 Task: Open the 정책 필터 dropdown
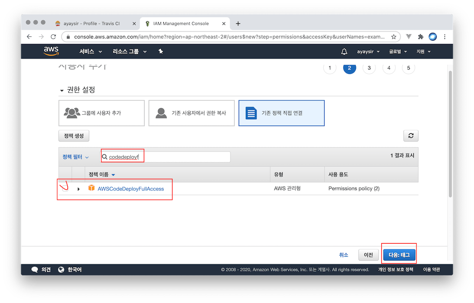75,157
